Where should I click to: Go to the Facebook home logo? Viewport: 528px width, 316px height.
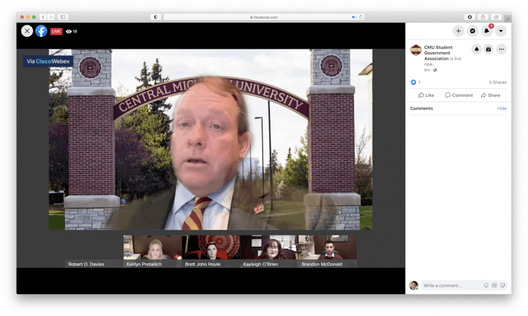[x=41, y=31]
